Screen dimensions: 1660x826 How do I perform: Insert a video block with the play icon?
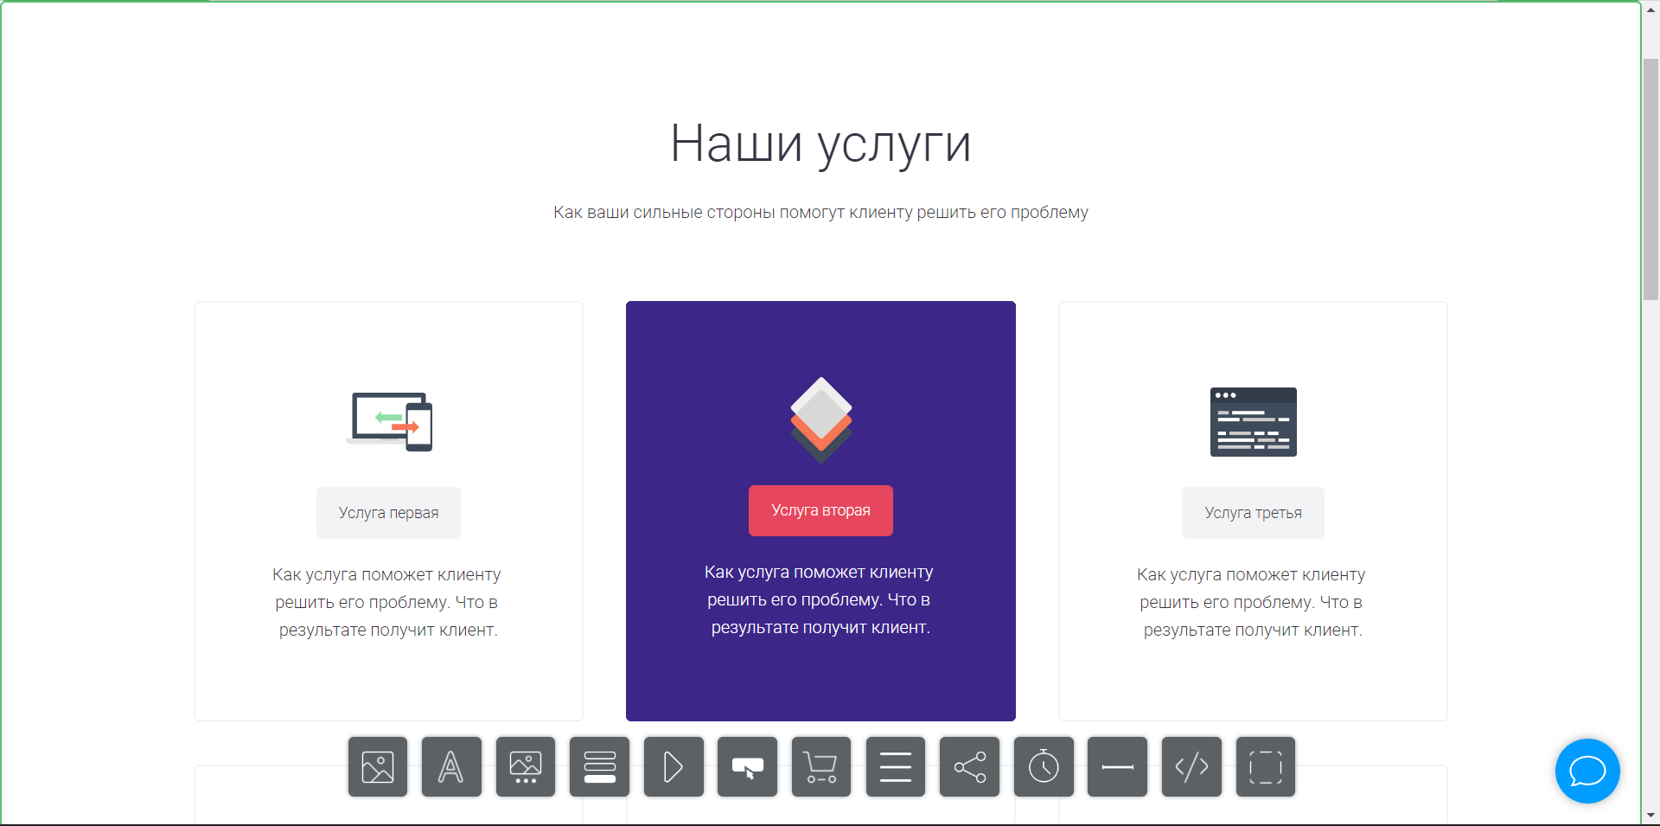(x=674, y=767)
